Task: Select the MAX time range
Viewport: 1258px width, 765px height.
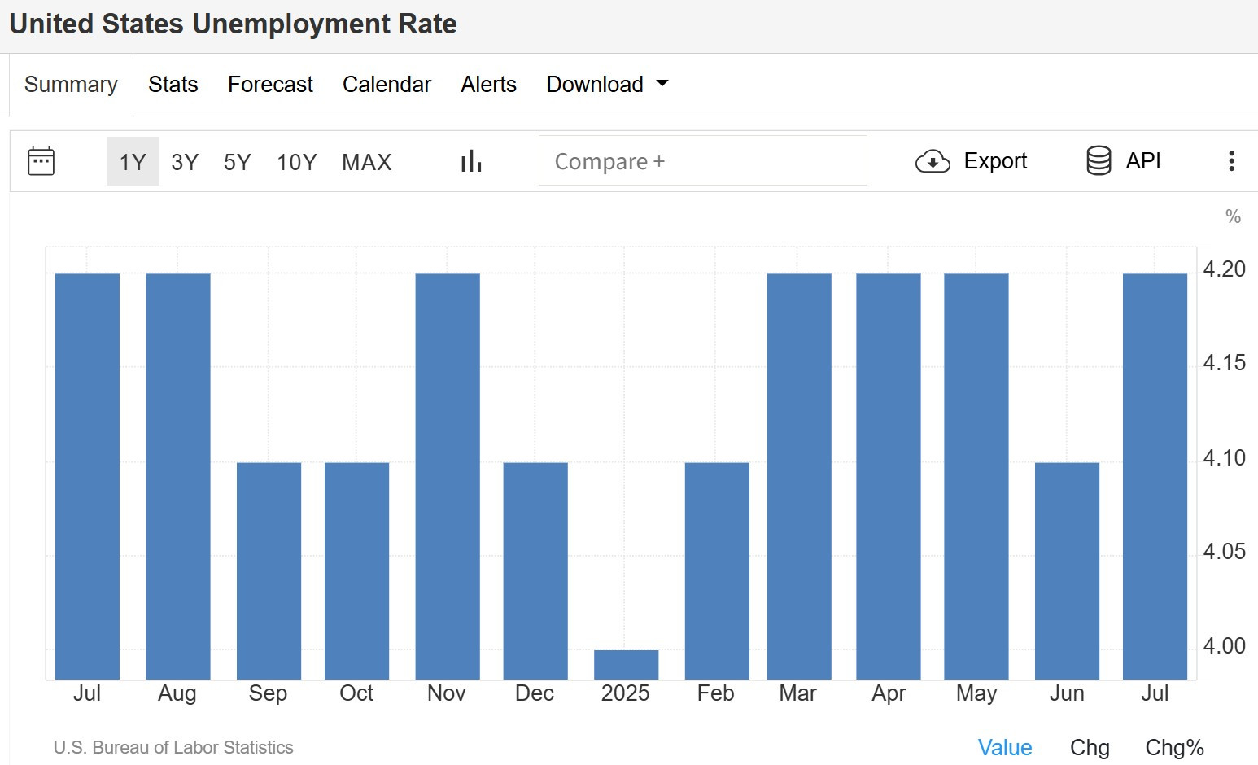Action: (x=366, y=162)
